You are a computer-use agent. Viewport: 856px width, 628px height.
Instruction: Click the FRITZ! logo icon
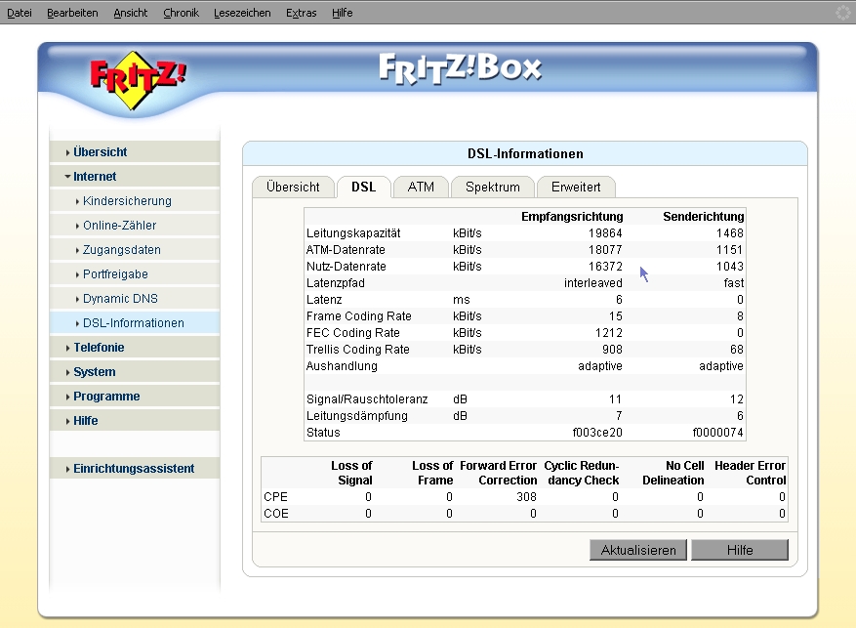137,80
